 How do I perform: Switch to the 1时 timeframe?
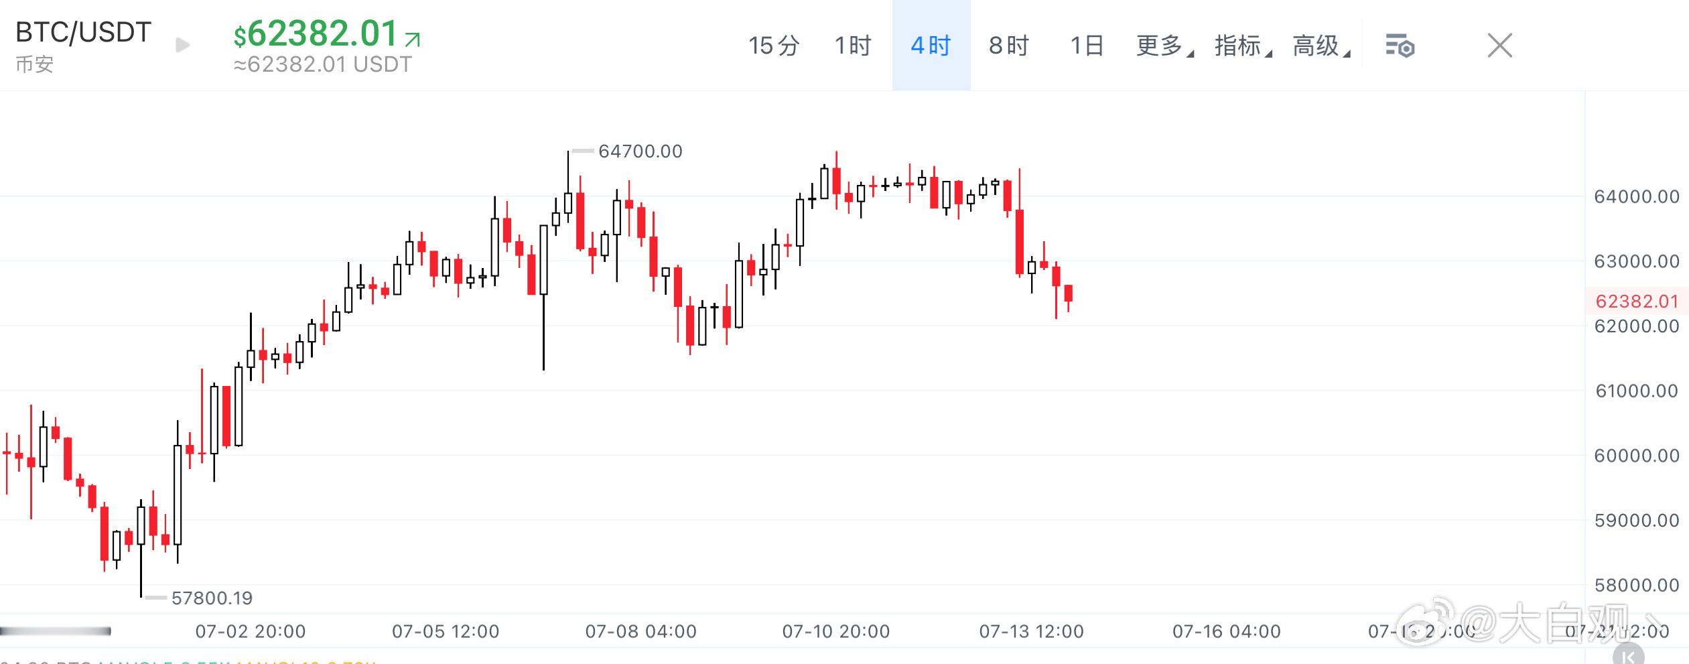(x=852, y=46)
